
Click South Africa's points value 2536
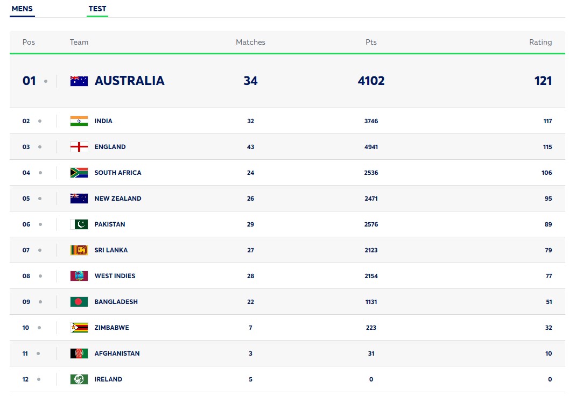(371, 173)
